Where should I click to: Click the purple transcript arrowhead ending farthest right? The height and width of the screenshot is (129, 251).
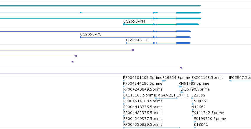coord(181,68)
